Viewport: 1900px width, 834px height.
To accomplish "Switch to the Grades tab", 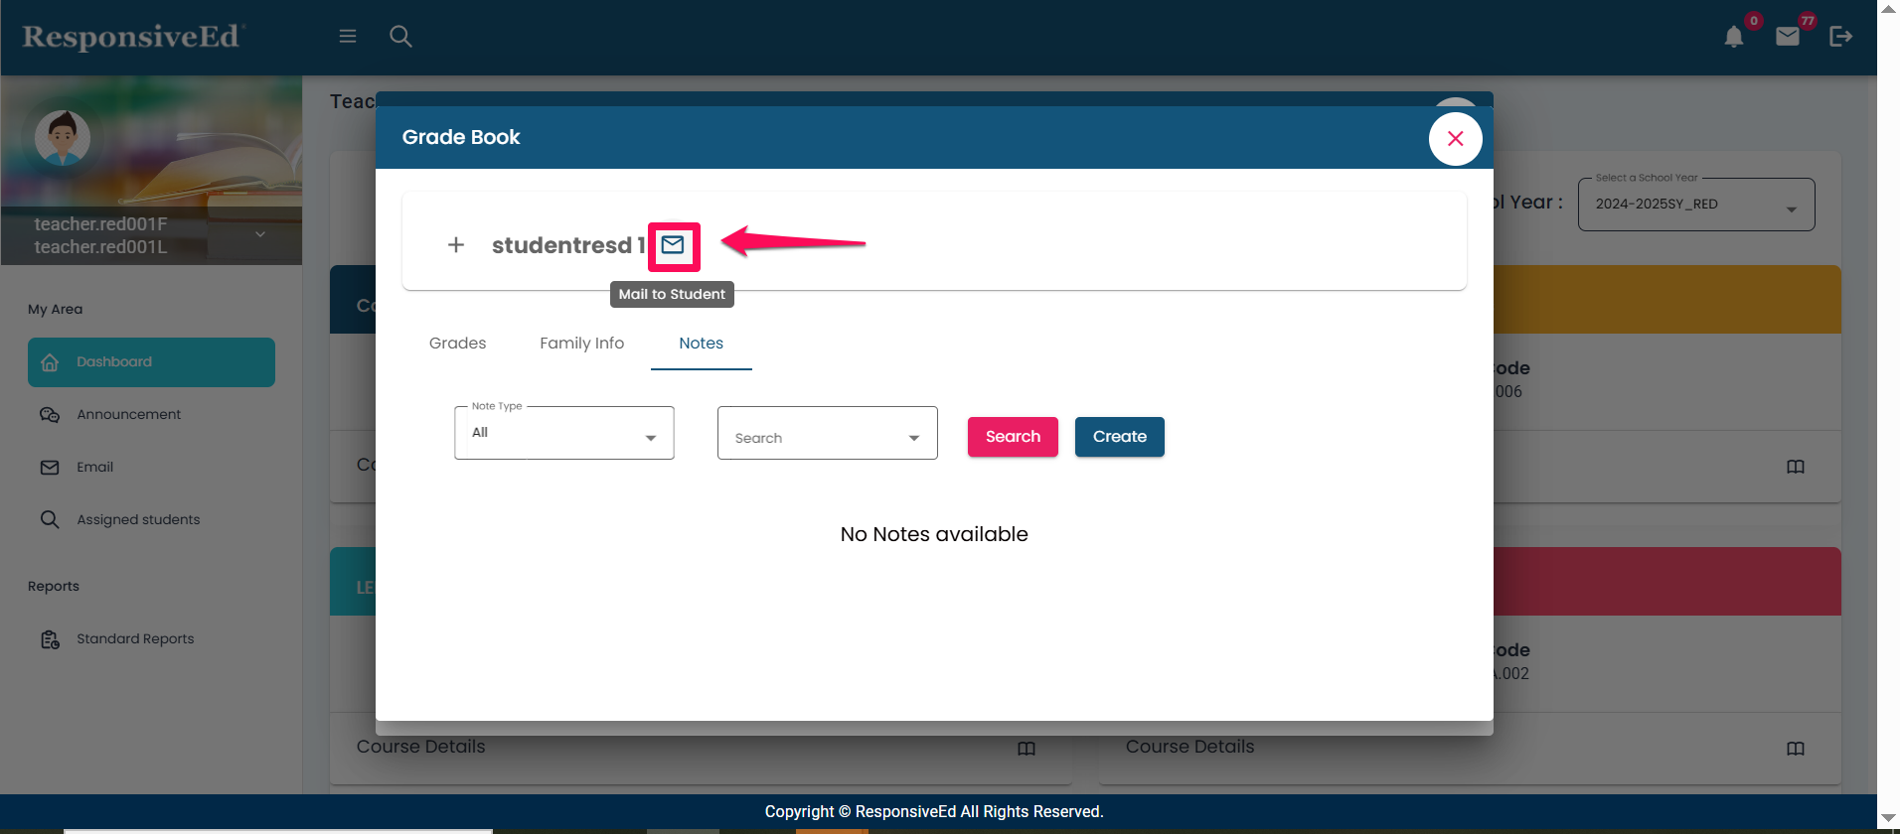I will click(457, 344).
